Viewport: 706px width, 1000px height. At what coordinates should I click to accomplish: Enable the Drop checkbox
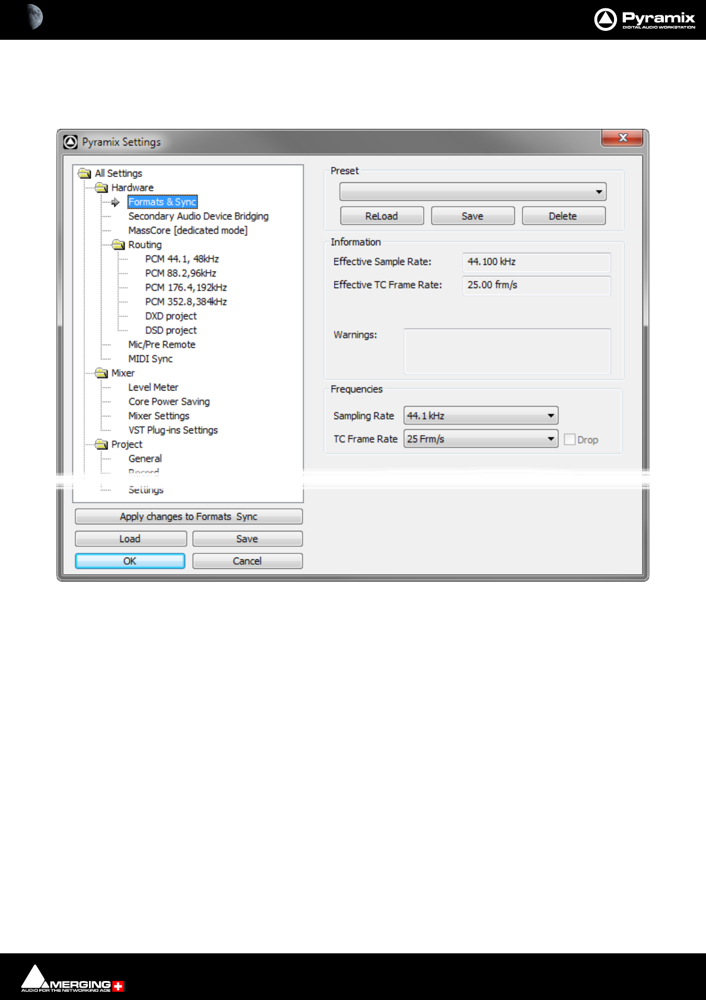[x=570, y=439]
